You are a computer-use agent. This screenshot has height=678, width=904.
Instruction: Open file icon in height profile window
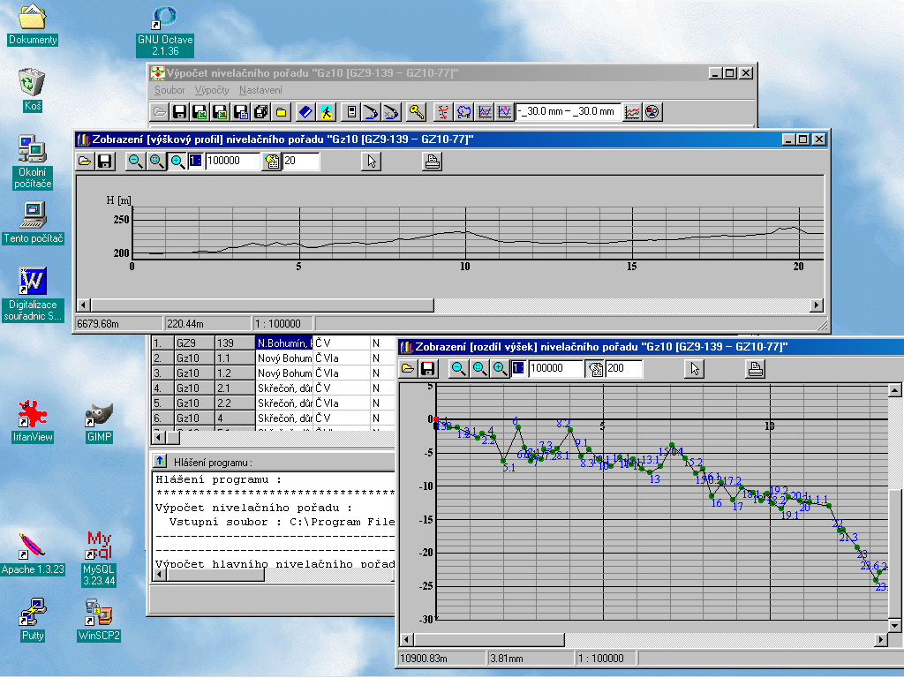tap(85, 162)
